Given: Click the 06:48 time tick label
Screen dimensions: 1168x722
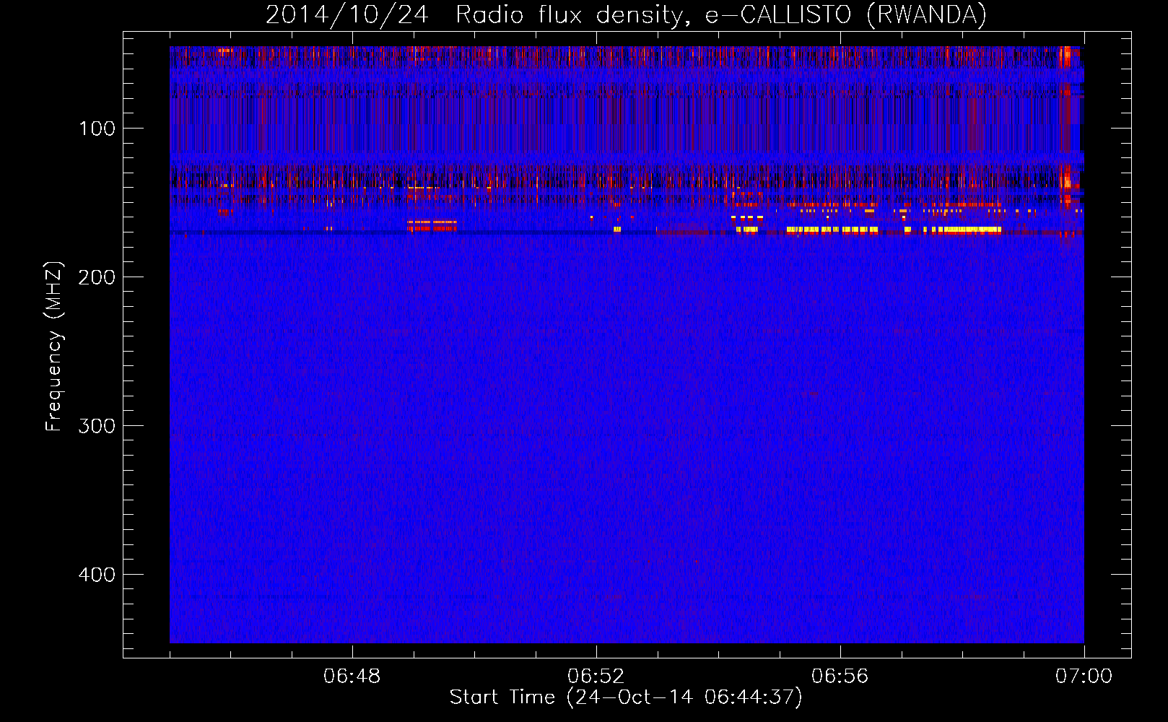Looking at the screenshot, I should click(352, 677).
